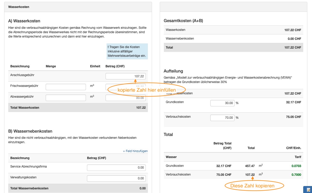
Task: Click the green Grundkosten tariff 0.0703
Action: (296, 166)
